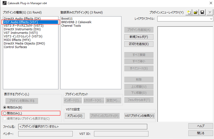Click the すべて展開 button
The image size is (214, 139).
point(139,55)
